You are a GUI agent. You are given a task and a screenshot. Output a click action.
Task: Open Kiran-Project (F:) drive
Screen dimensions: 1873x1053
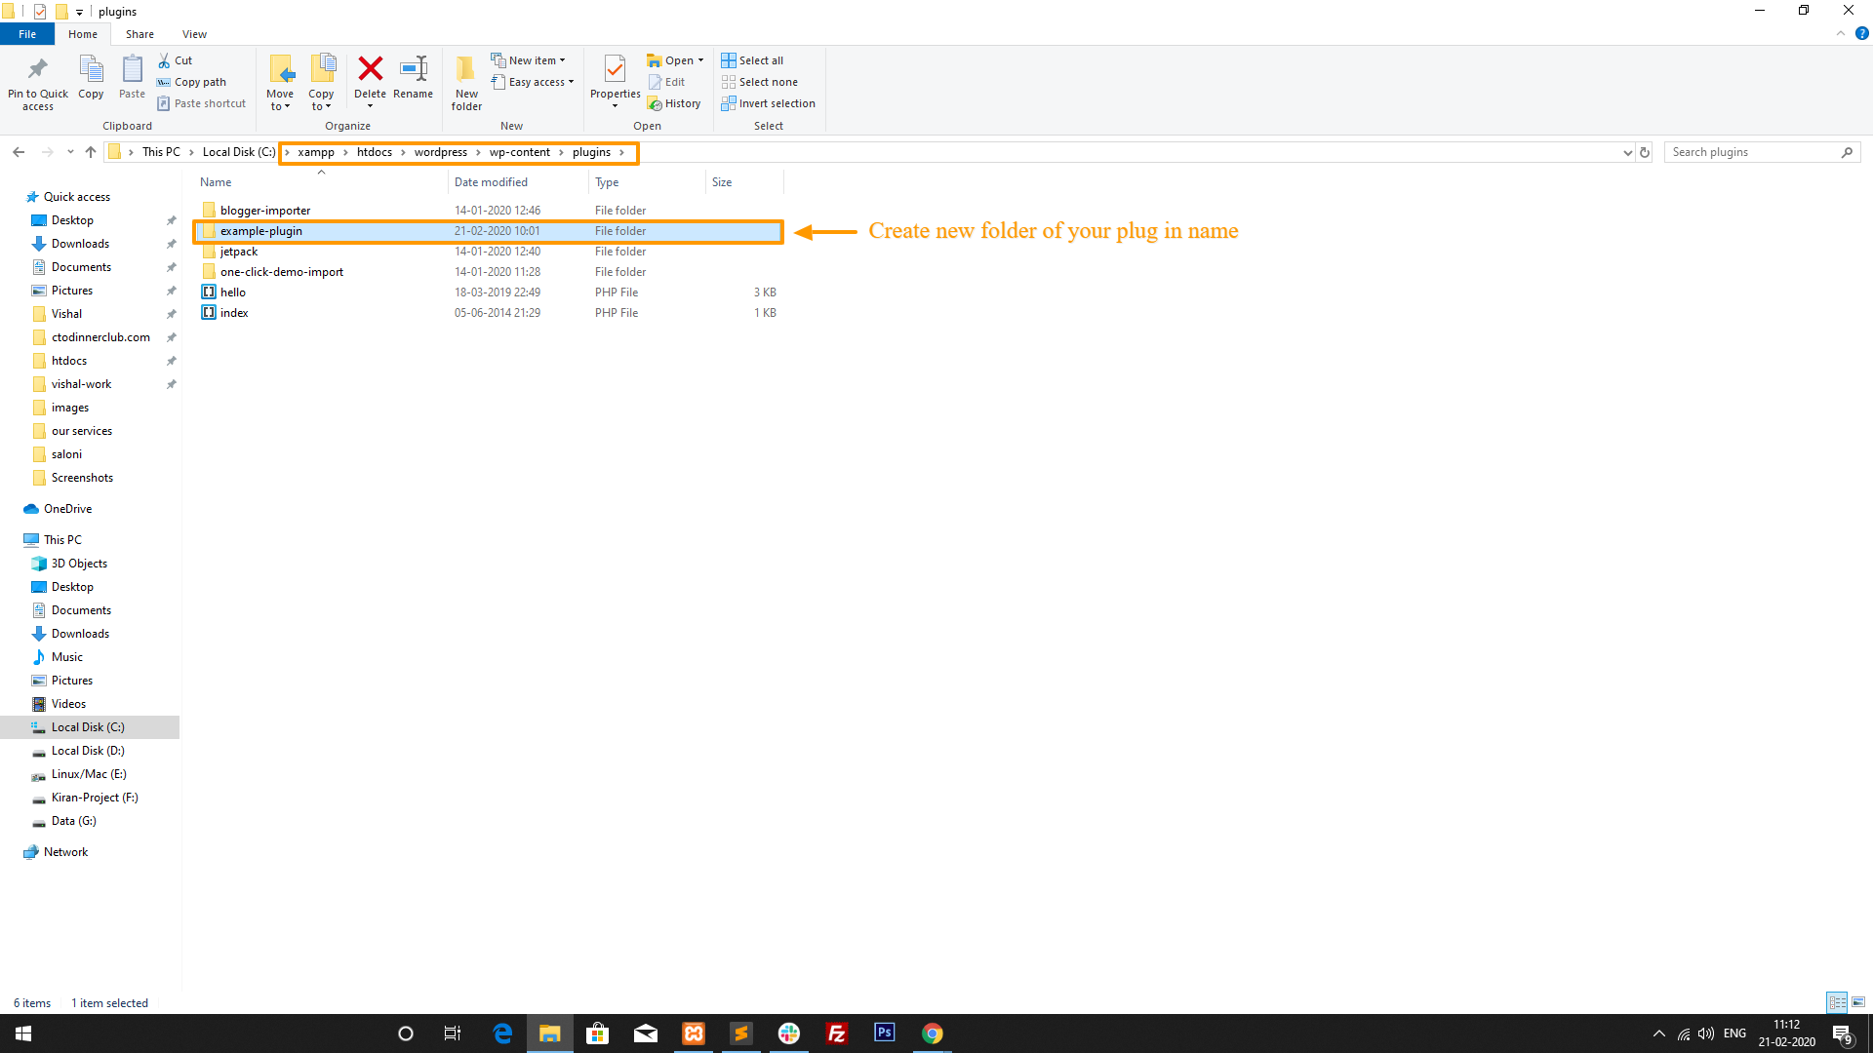(x=95, y=798)
